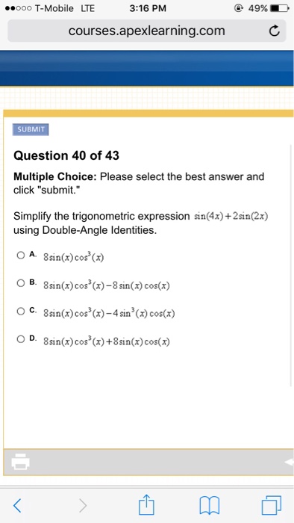294x523 pixels.
Task: Tap the courses.apexlearning.com address bar
Action: pyautogui.click(x=147, y=31)
